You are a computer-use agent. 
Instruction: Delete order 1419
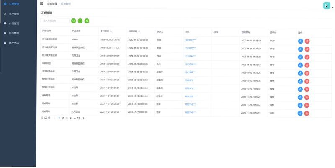307,49
